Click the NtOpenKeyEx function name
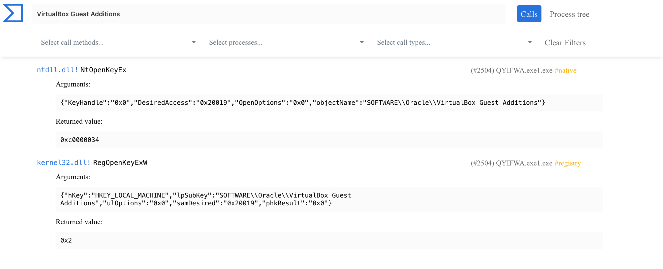The image size is (663, 269). 103,70
